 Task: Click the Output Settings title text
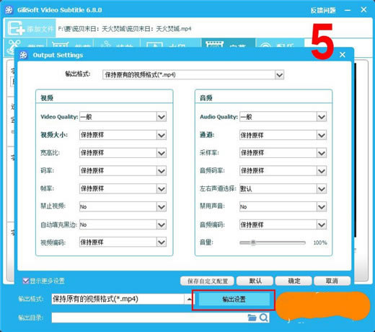58,55
